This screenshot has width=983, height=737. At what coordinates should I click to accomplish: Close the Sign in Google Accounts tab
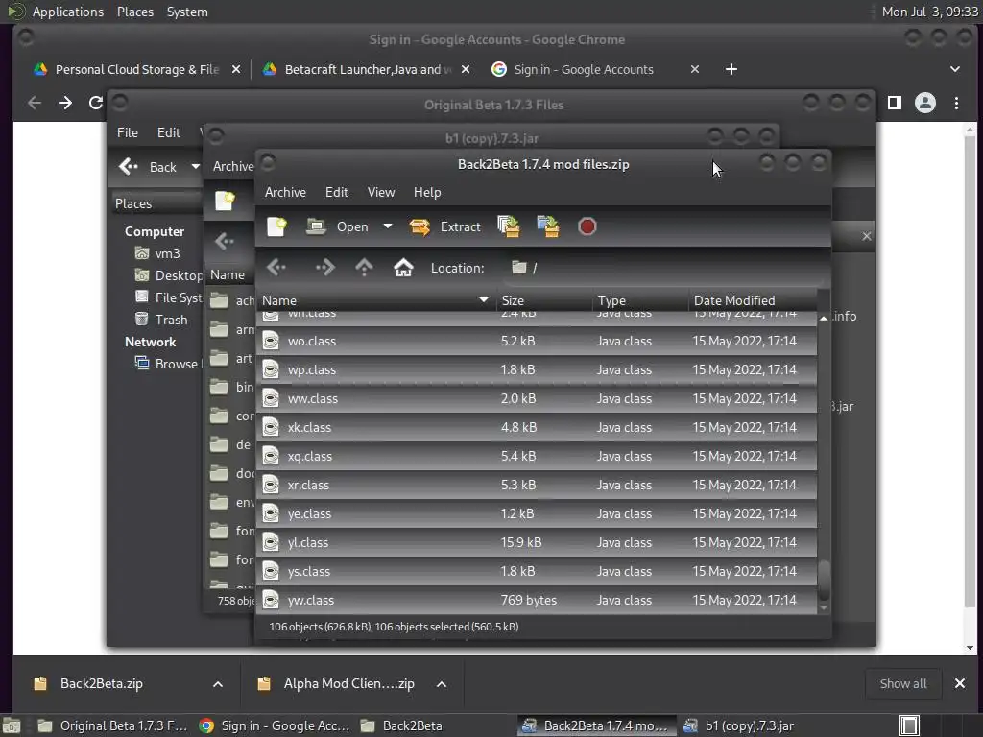tap(694, 69)
